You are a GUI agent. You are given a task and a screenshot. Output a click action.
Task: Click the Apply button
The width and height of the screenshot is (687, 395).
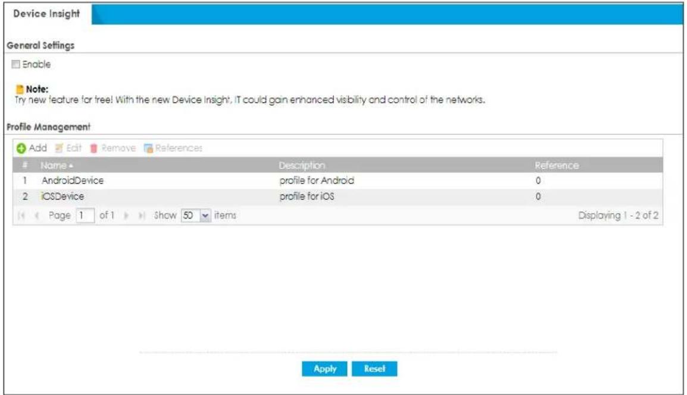click(x=324, y=369)
